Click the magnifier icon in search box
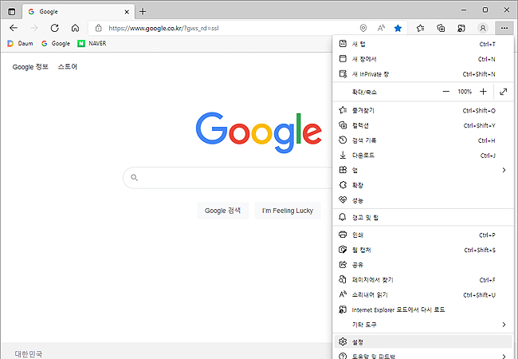The width and height of the screenshot is (518, 359). pyautogui.click(x=134, y=178)
